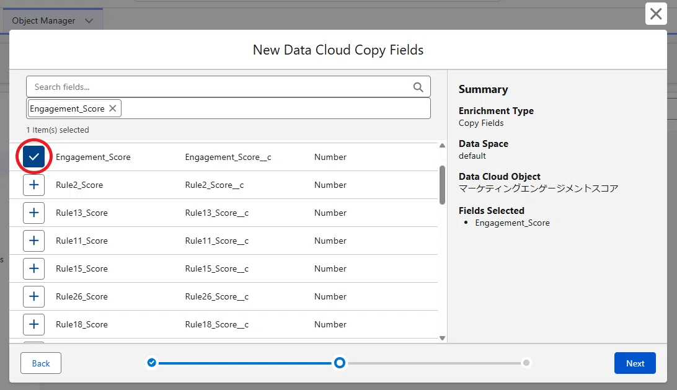This screenshot has width=677, height=390.
Task: Remove the Engagement_Score pill with its X
Action: (113, 109)
